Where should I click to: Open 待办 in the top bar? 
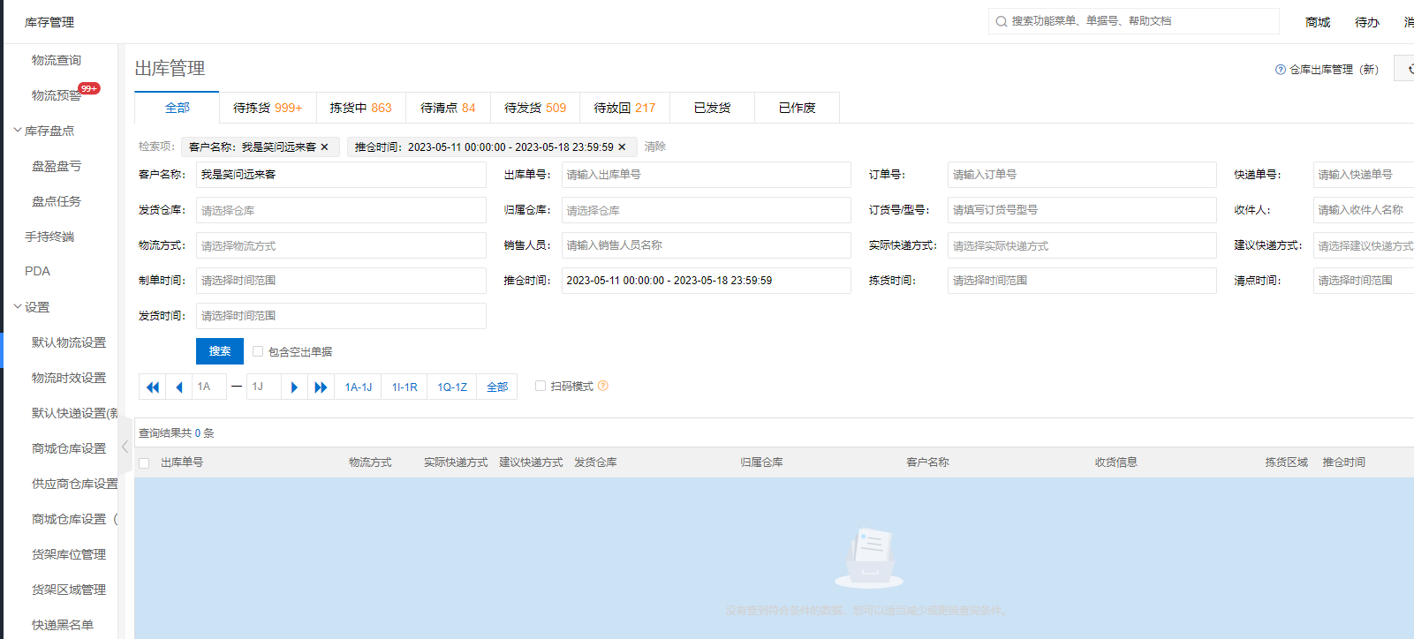click(1367, 22)
